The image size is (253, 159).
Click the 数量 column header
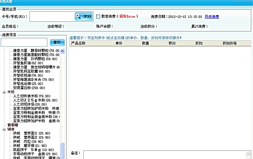pyautogui.click(x=154, y=43)
